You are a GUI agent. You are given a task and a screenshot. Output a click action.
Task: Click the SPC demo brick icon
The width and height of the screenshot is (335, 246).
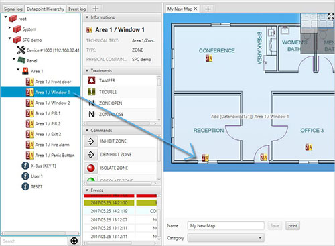(x=17, y=40)
